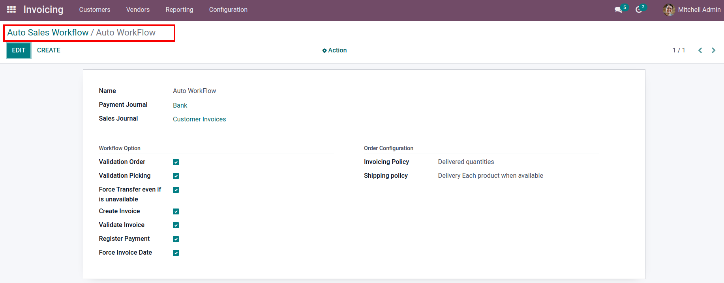Viewport: 724px width, 283px height.
Task: Click Mitchell Admin avatar picture
Action: tap(669, 10)
